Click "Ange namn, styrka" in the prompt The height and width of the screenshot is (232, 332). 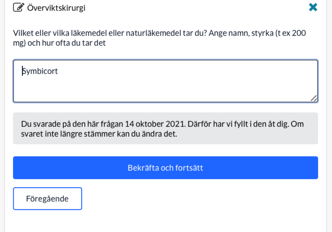pos(241,33)
